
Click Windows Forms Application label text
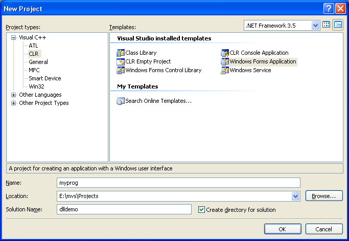pyautogui.click(x=263, y=61)
